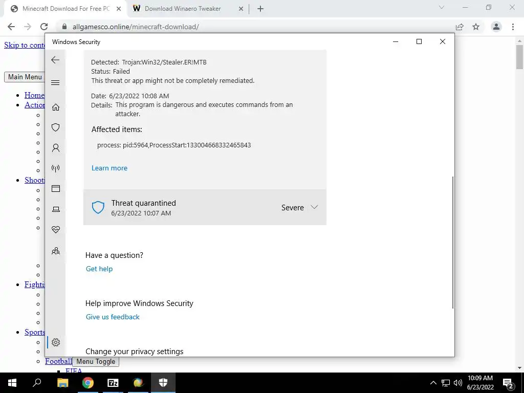
Task: Open the Get help link
Action: pos(99,269)
